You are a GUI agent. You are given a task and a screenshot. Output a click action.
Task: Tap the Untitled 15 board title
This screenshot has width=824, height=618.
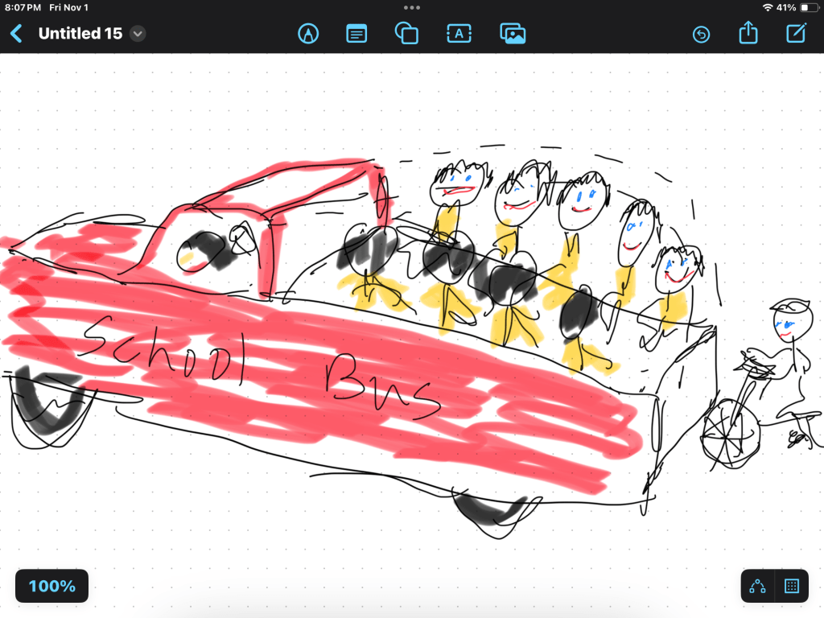coord(80,34)
